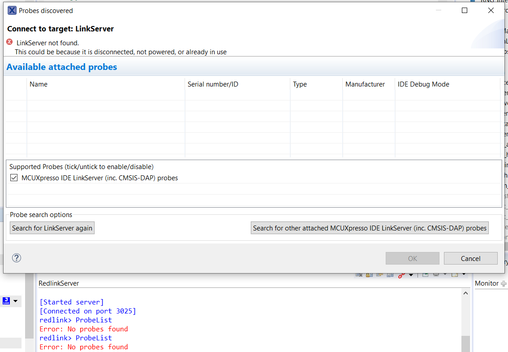This screenshot has height=352, width=508.
Task: Click the IDE Debug Mode column header
Action: pos(423,84)
